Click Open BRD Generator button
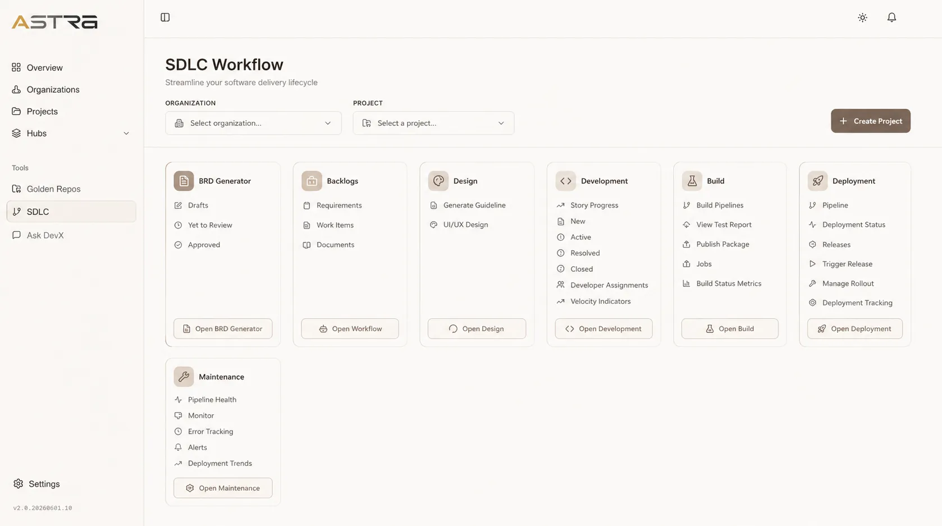 pyautogui.click(x=223, y=328)
